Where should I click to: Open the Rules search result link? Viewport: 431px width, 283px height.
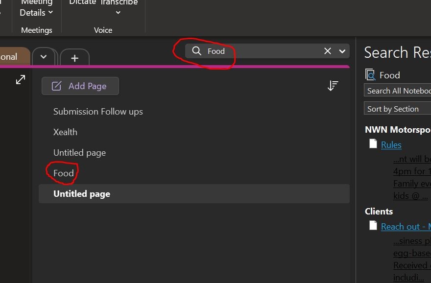click(391, 145)
